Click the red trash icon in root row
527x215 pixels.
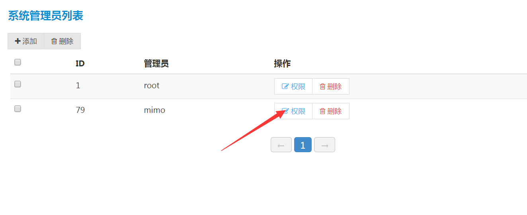[323, 87]
